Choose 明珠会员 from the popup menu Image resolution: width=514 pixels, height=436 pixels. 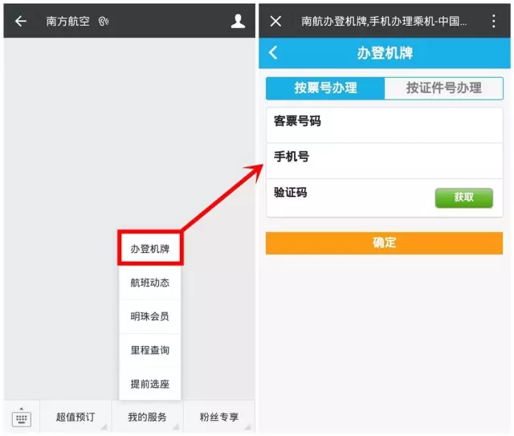[x=150, y=316]
